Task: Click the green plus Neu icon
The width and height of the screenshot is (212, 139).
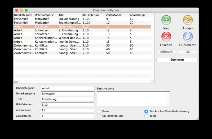Action: [166, 20]
